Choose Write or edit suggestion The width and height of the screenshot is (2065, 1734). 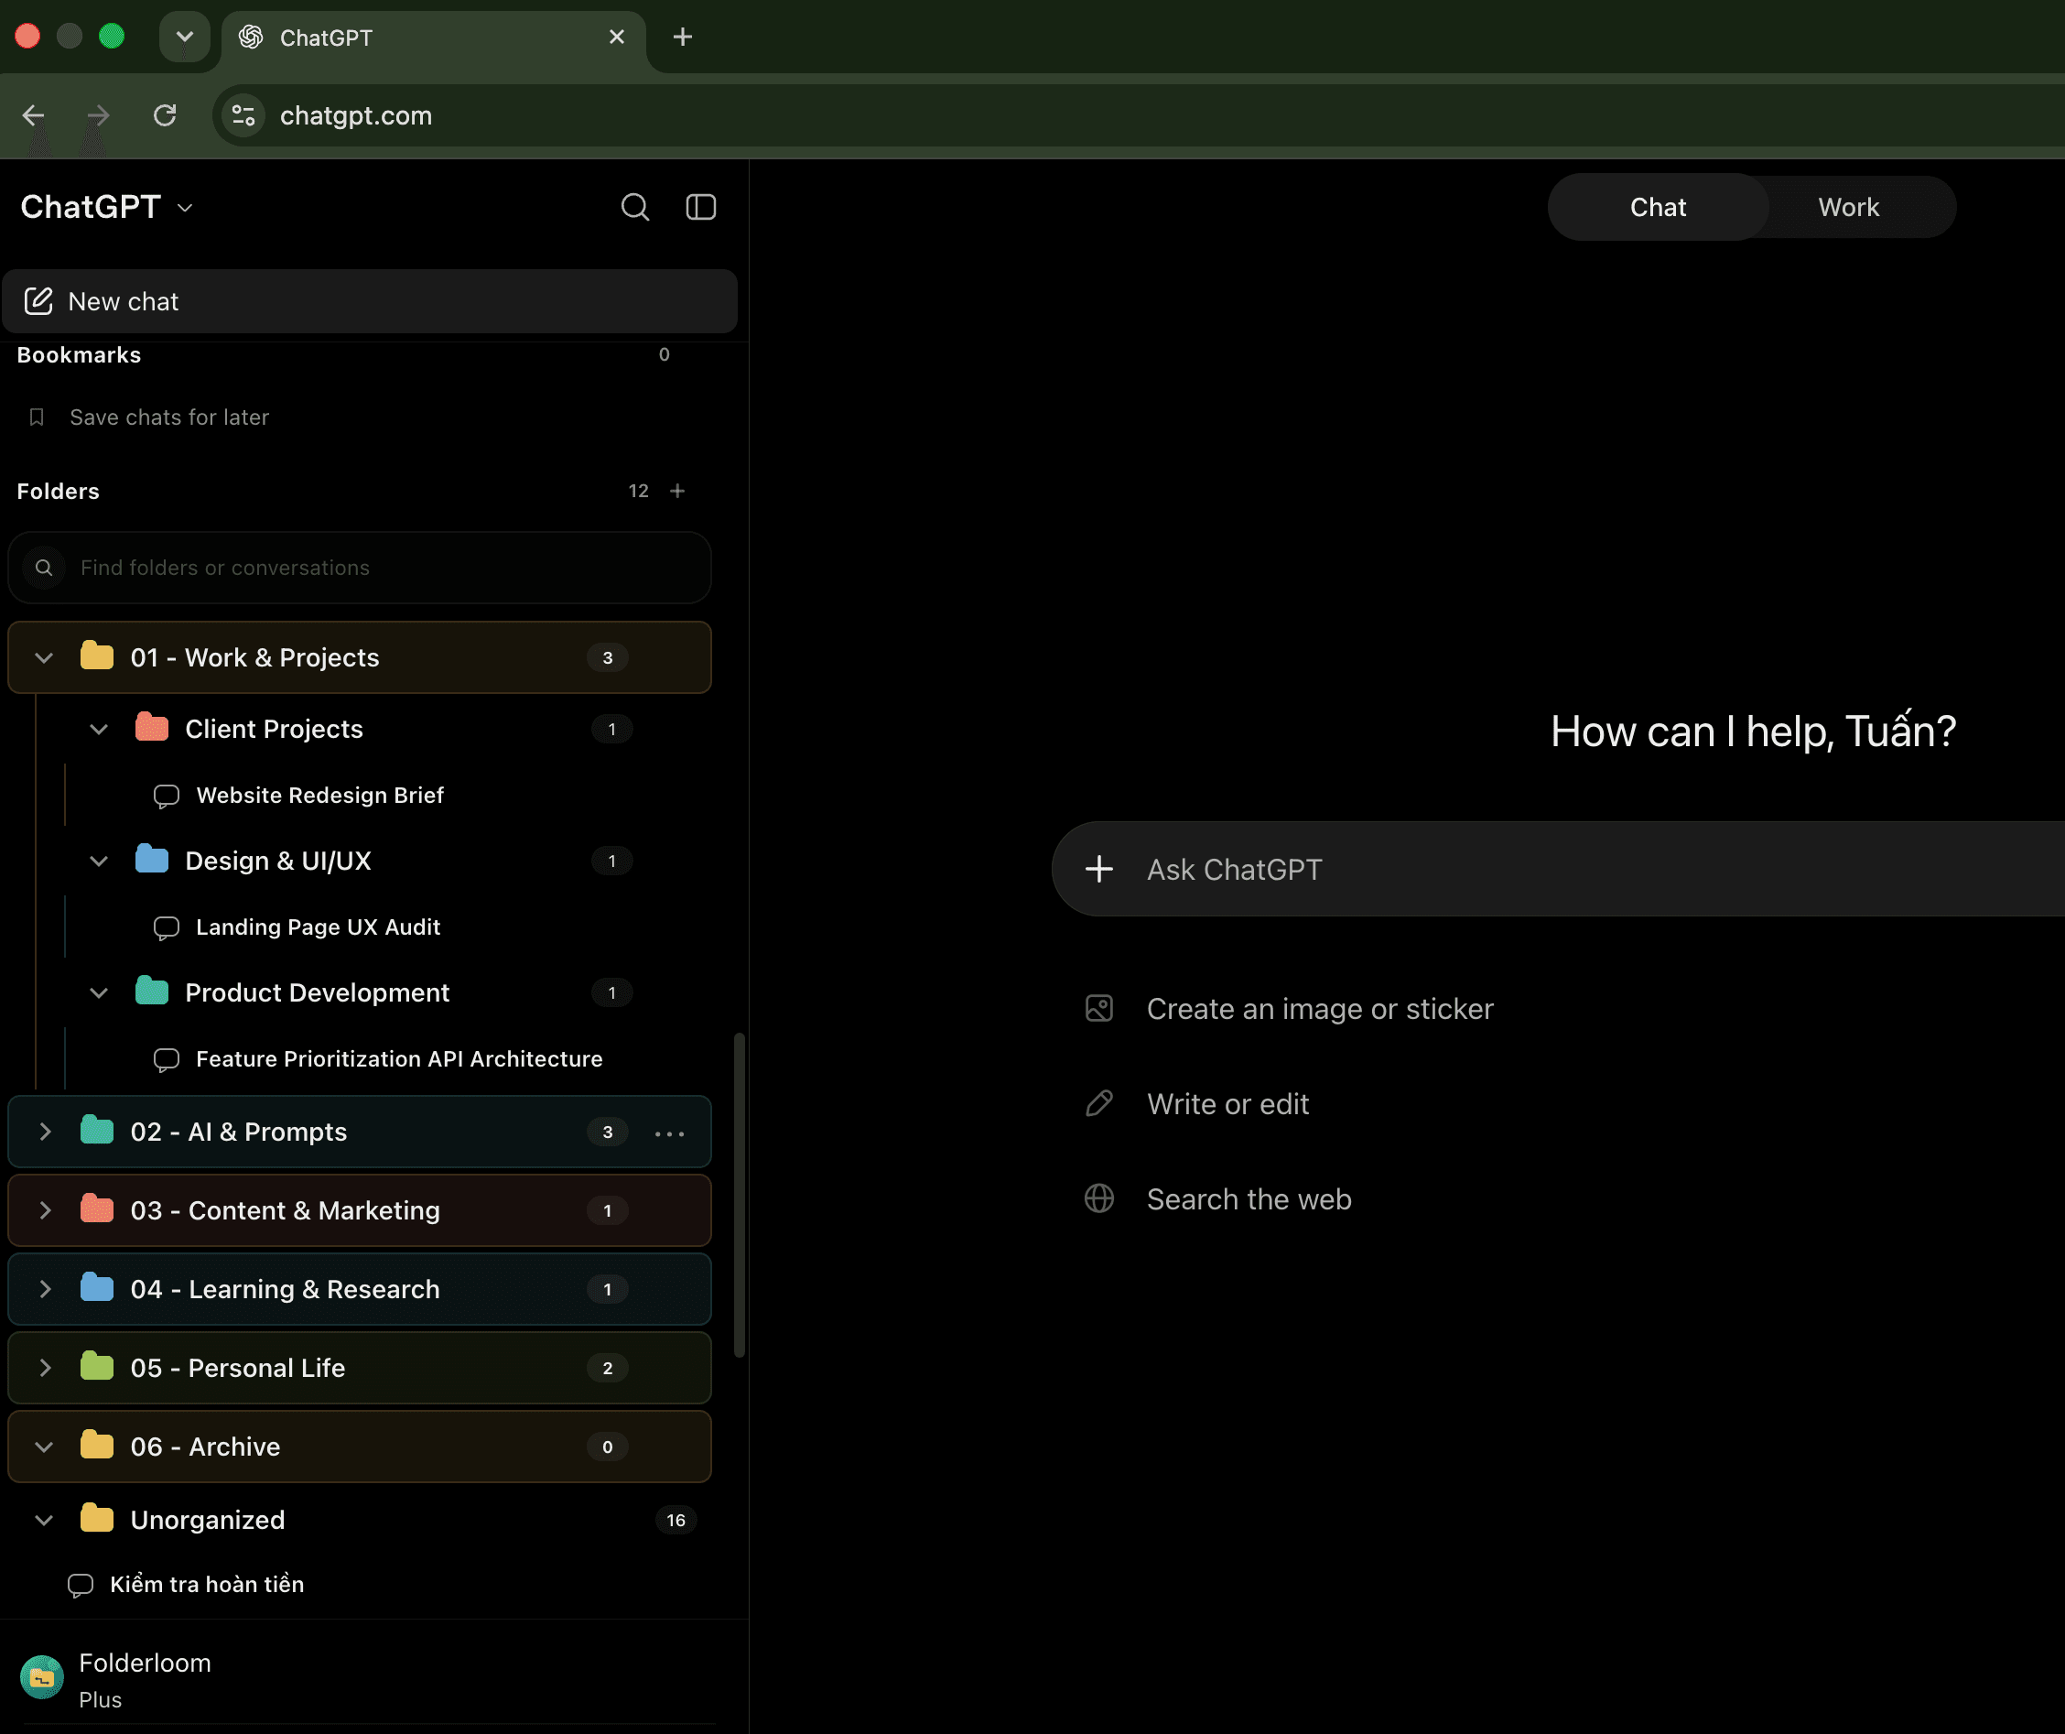coord(1227,1104)
